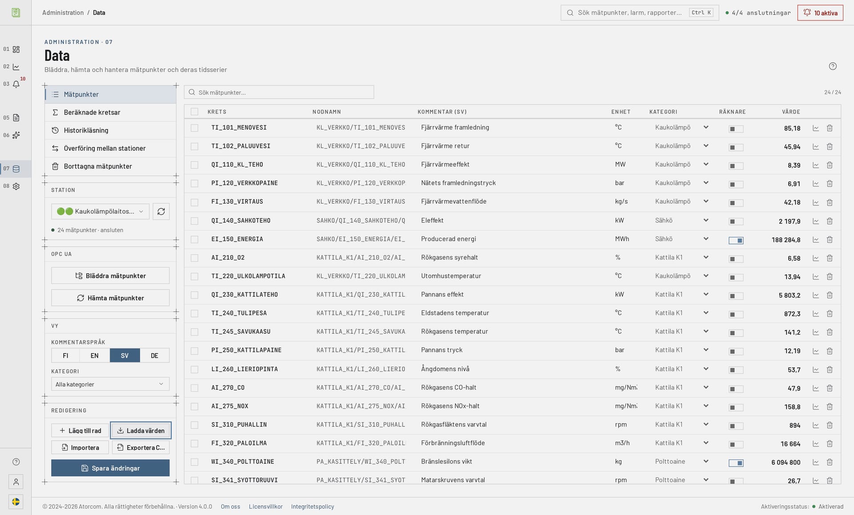Select Historikläsning in the side menu

pyautogui.click(x=111, y=130)
